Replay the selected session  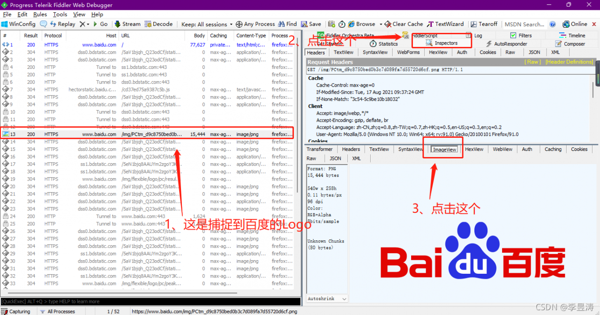63,24
